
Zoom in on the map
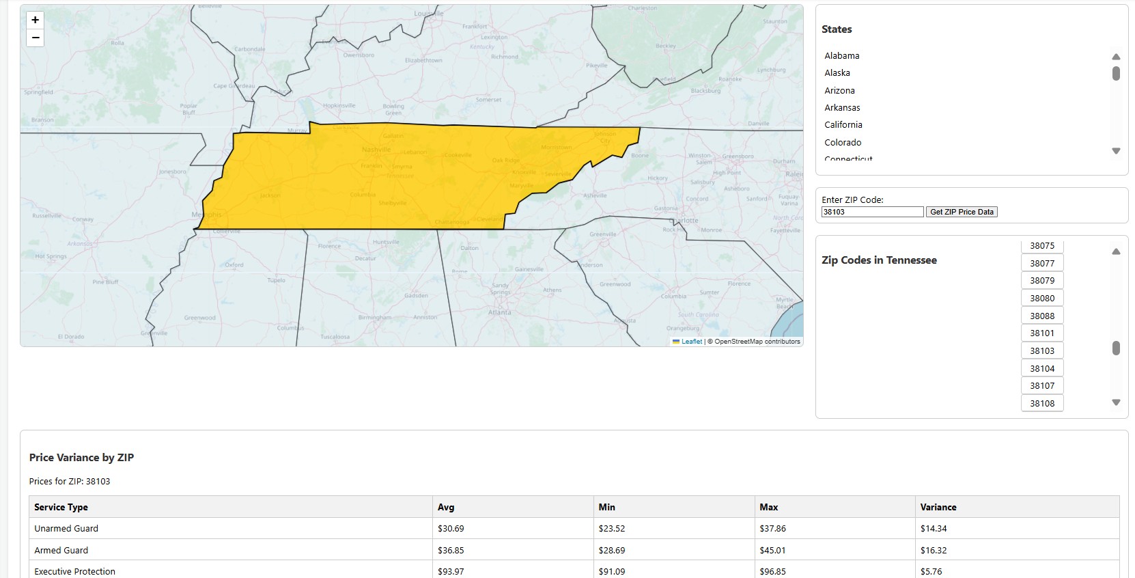click(36, 20)
